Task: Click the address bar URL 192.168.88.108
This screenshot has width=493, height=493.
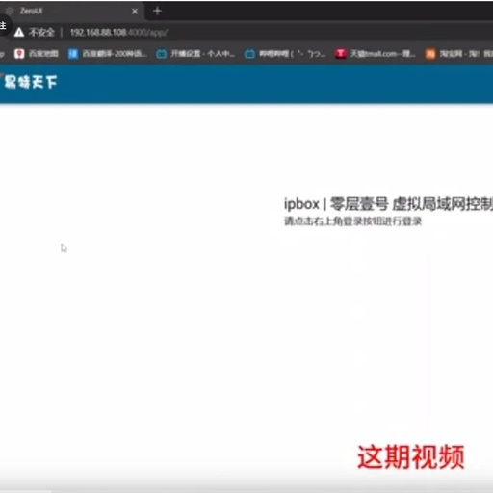Action: coord(118,33)
